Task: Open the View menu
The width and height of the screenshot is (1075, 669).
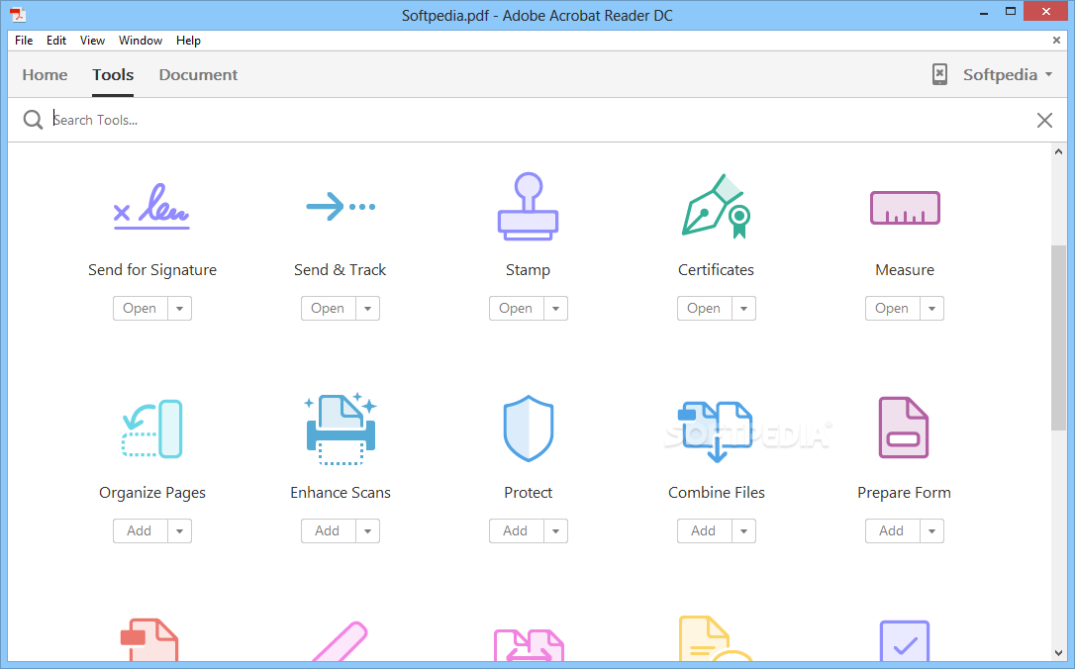Action: click(x=92, y=41)
